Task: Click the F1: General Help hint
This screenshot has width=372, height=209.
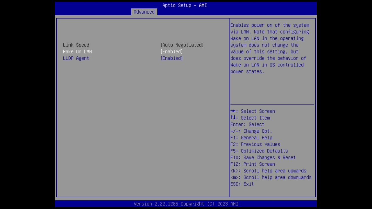Action: pyautogui.click(x=251, y=138)
